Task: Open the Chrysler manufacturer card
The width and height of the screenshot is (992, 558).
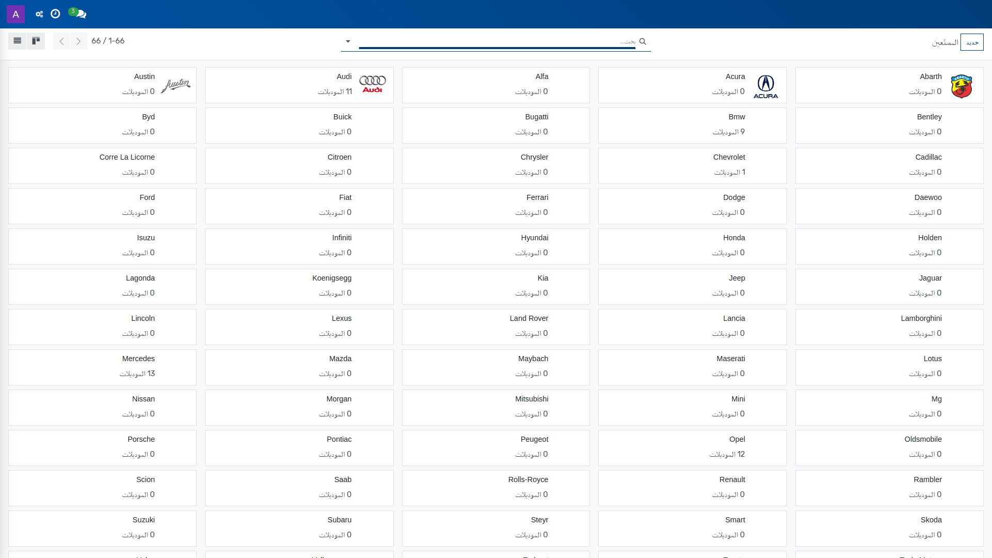Action: point(496,166)
